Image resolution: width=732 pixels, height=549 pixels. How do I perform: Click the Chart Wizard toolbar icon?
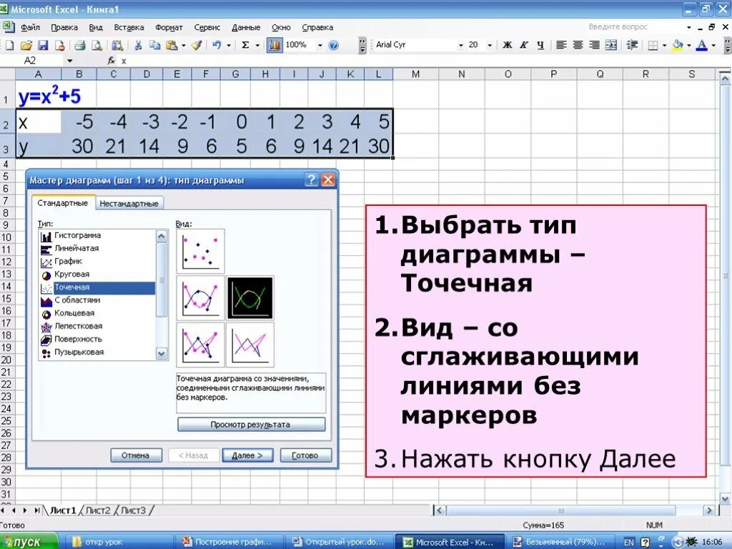tap(274, 45)
